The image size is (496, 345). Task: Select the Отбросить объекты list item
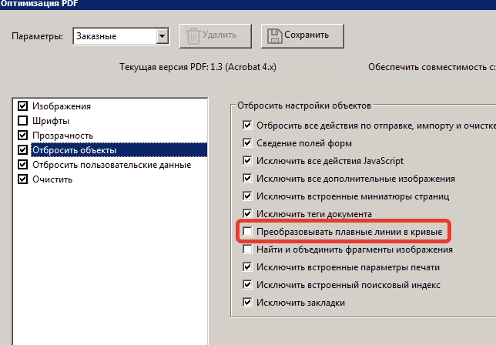119,150
